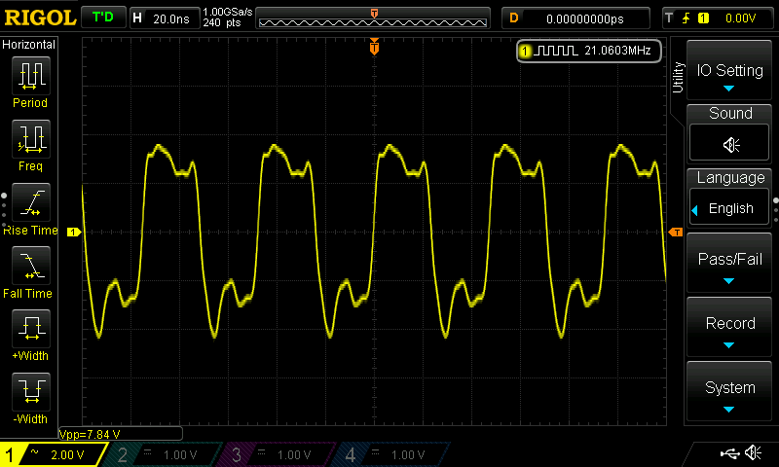This screenshot has width=779, height=467.
Task: Click the Sound label
Action: pyautogui.click(x=729, y=113)
